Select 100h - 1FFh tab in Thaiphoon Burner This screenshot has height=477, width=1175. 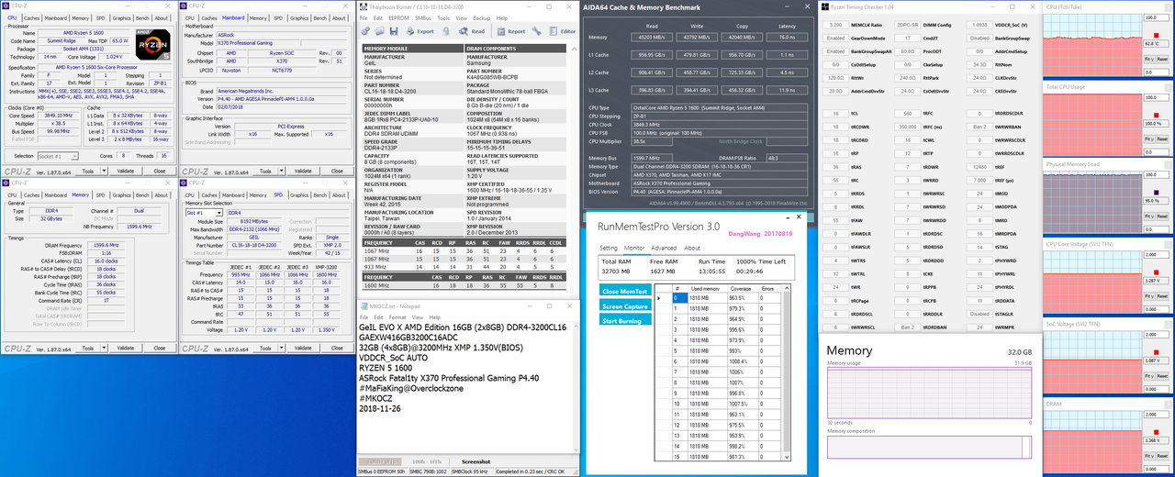(425, 461)
